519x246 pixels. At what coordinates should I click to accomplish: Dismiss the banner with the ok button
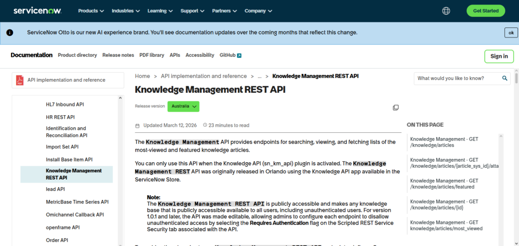coord(511,33)
